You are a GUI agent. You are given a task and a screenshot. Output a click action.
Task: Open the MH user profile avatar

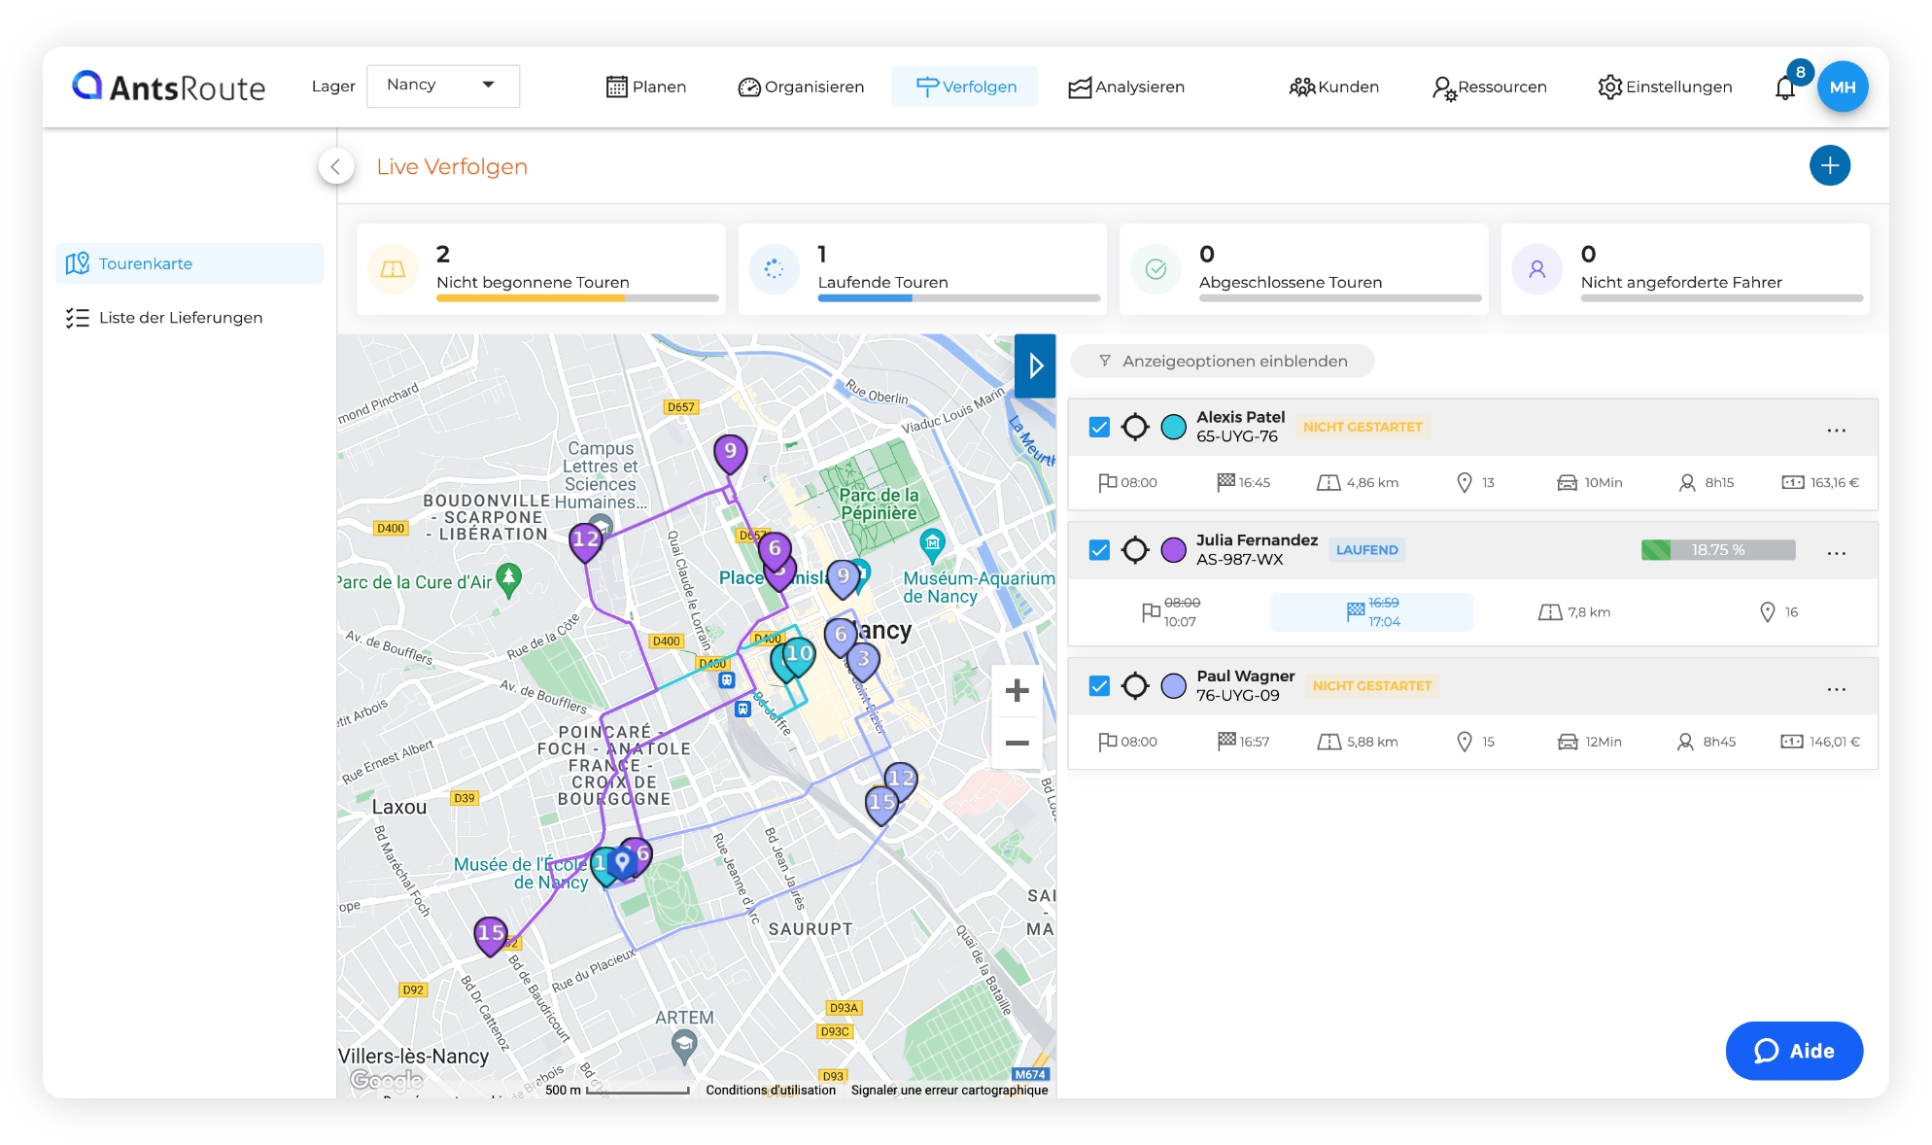coord(1842,87)
